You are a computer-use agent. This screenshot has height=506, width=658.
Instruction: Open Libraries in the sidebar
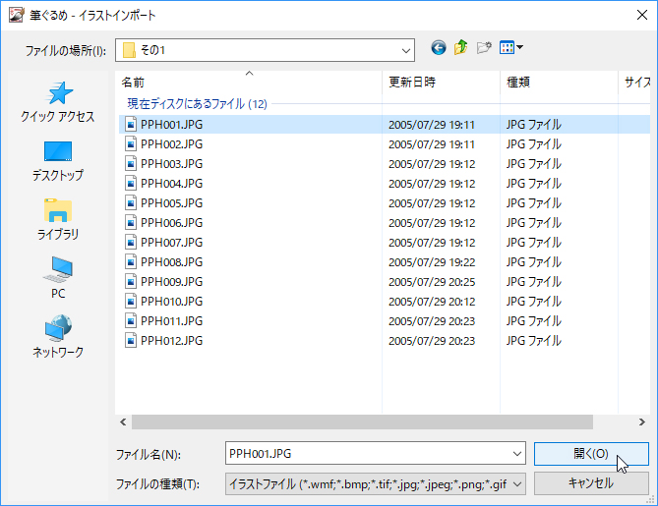(58, 219)
